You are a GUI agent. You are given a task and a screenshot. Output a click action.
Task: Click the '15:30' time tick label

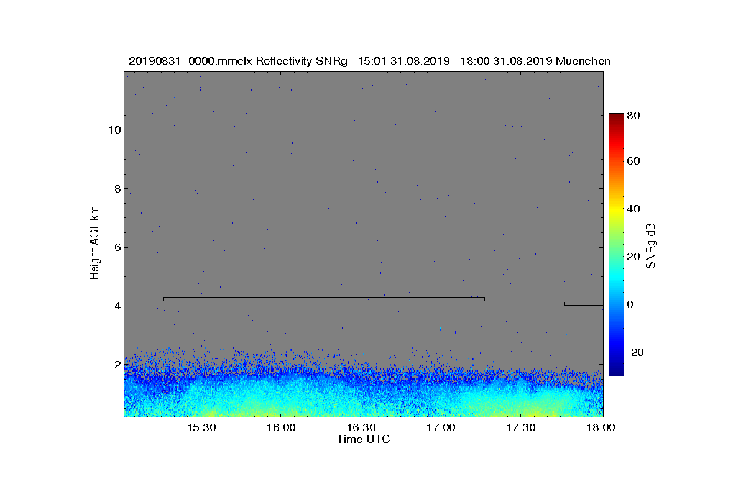pyautogui.click(x=201, y=427)
